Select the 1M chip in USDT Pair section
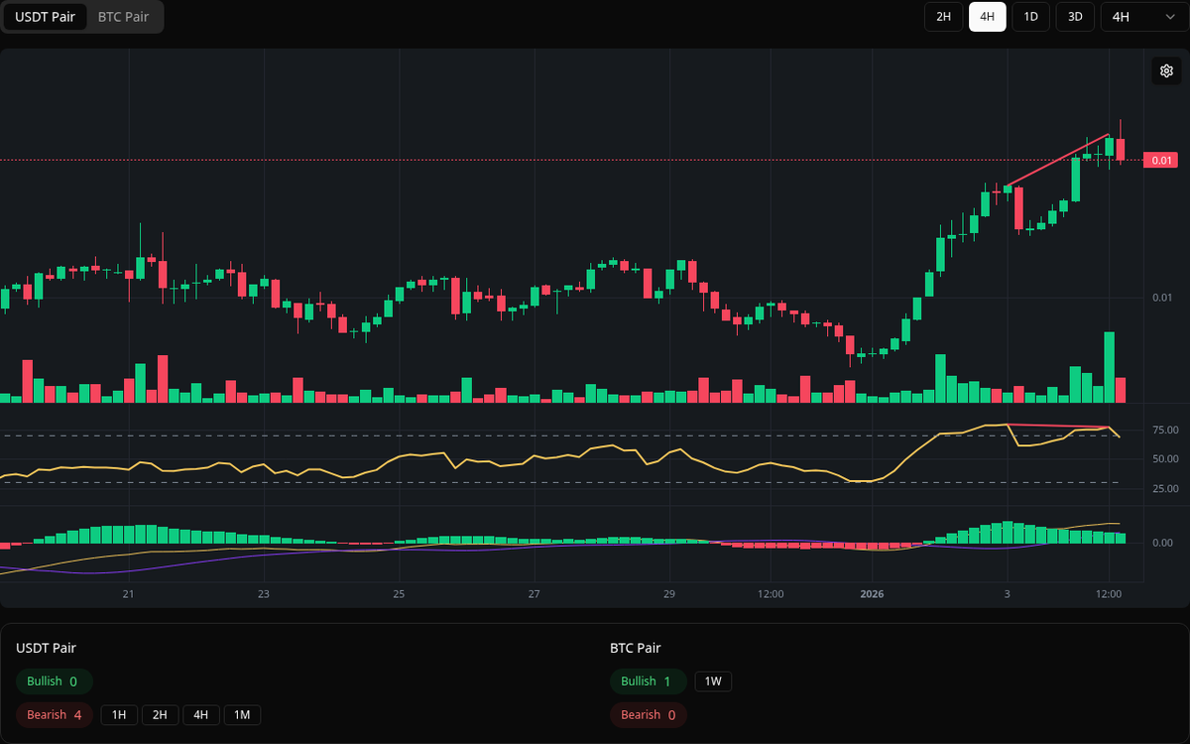The image size is (1190, 744). [242, 714]
